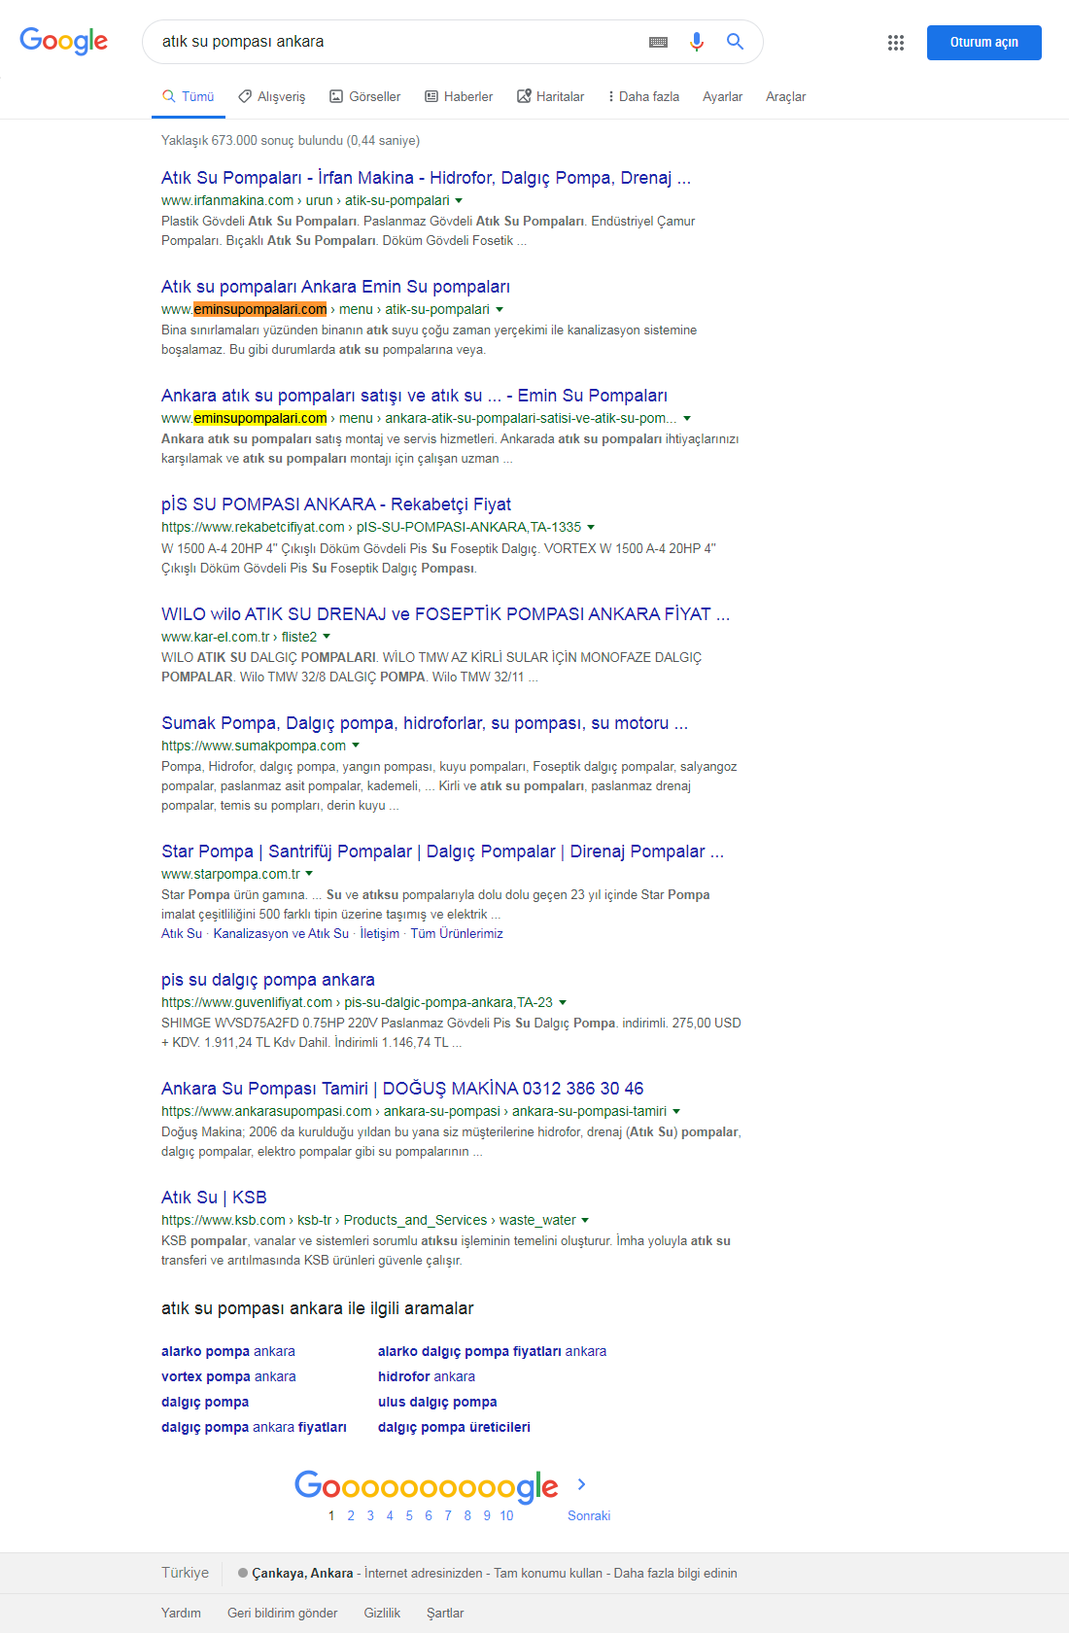Click Star Pompa sitelink Tüm Ürünlerimiz

click(x=457, y=933)
